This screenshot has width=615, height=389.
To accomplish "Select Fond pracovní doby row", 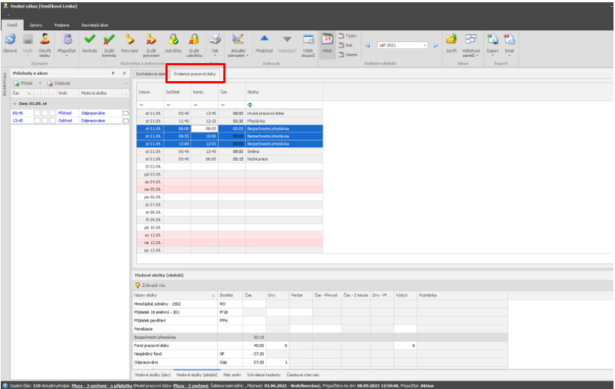I will [320, 346].
